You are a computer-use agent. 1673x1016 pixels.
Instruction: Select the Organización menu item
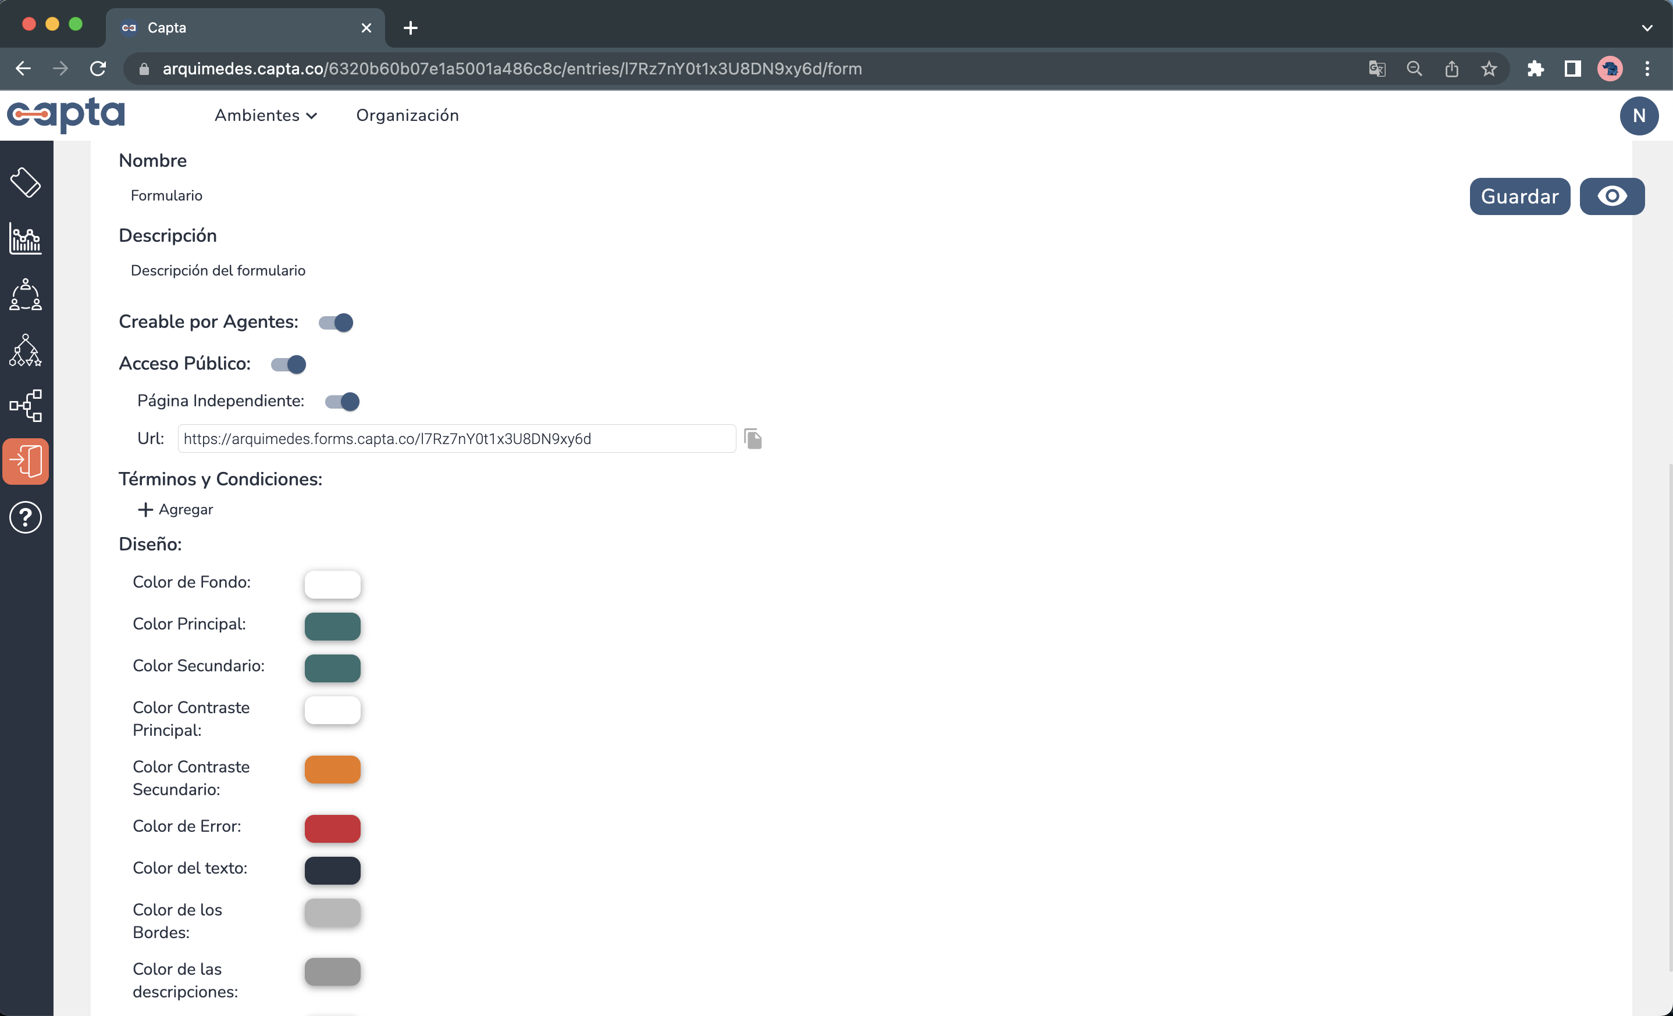(x=408, y=115)
